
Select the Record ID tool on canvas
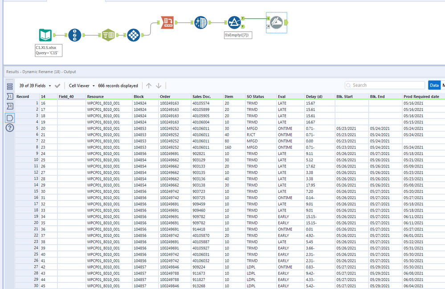click(75, 35)
